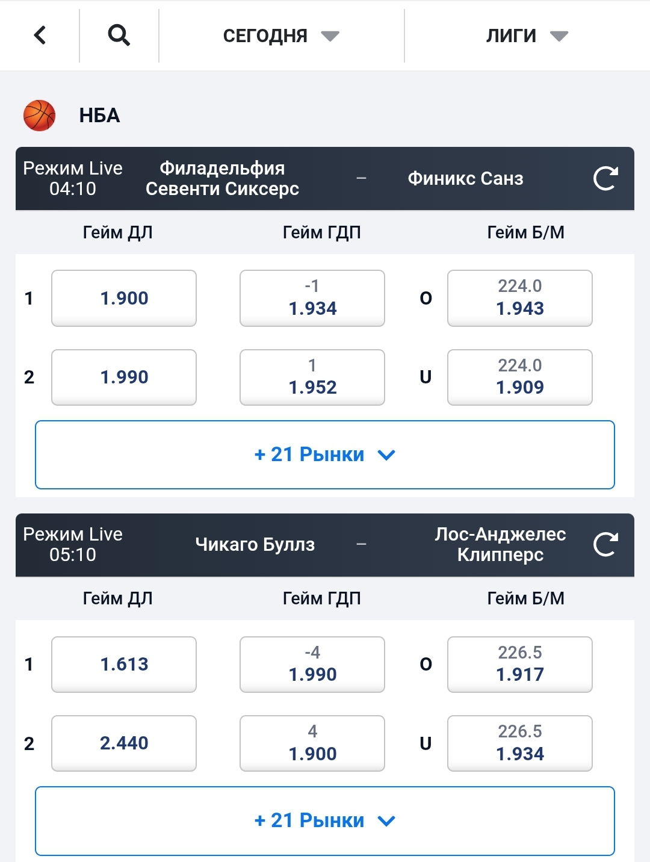
Task: Refresh the Филадельфия vs Финикс Санз match
Action: pos(605,178)
